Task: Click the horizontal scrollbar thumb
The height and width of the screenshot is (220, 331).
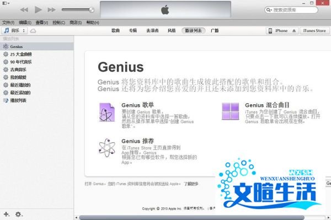Action: [x=191, y=217]
